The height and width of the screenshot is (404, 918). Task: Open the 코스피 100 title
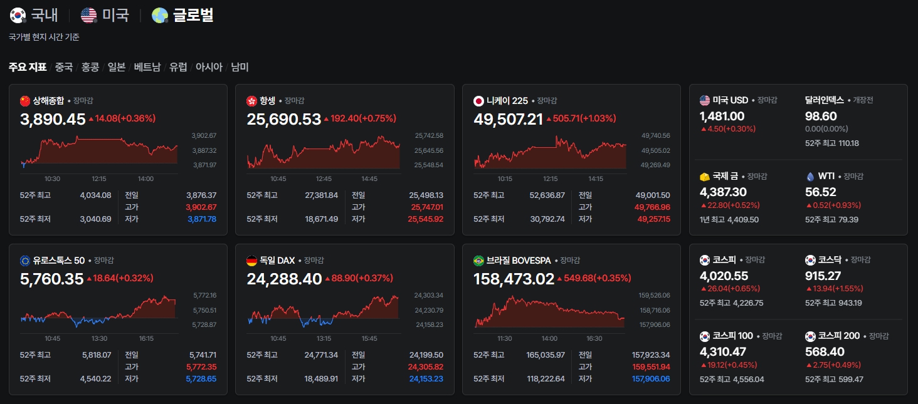click(733, 336)
